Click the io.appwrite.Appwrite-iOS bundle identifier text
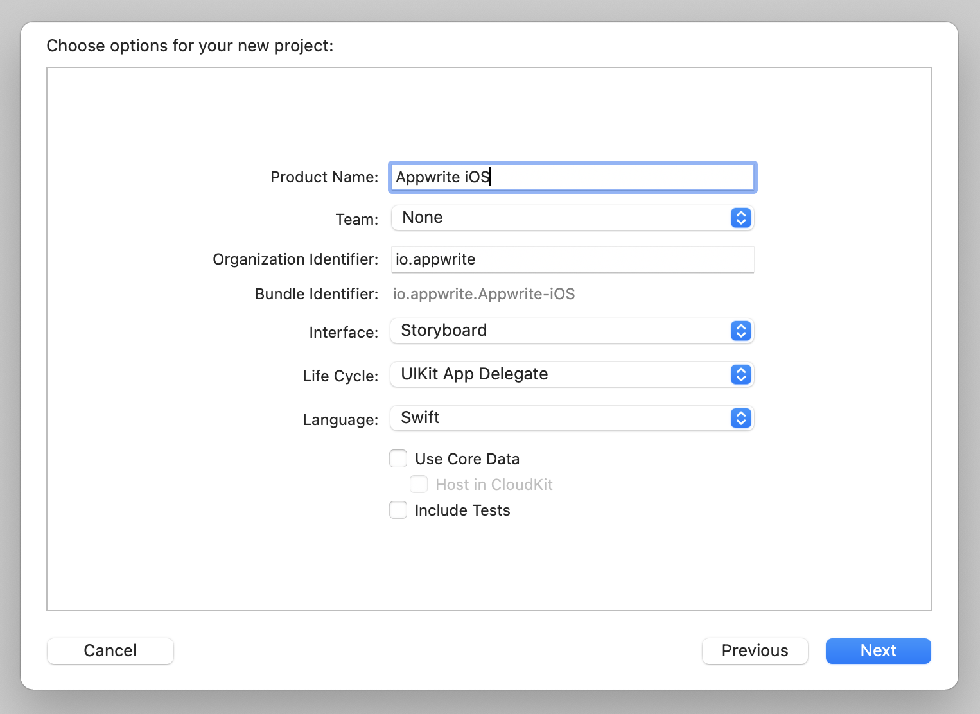This screenshot has width=980, height=714. [484, 294]
